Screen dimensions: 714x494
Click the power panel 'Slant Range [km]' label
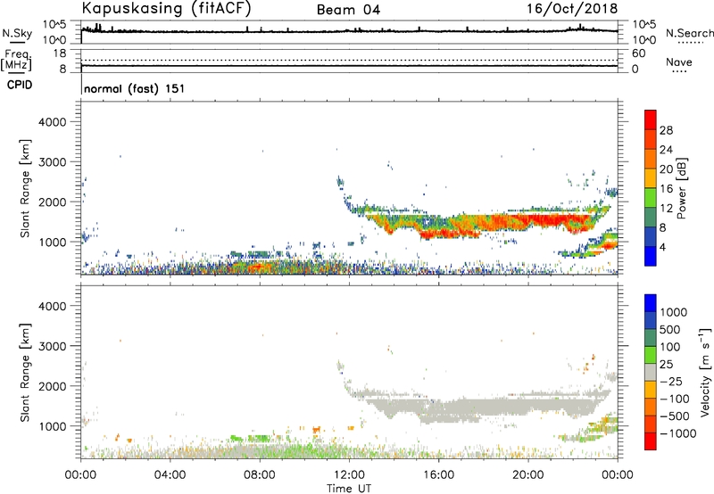[x=25, y=188]
